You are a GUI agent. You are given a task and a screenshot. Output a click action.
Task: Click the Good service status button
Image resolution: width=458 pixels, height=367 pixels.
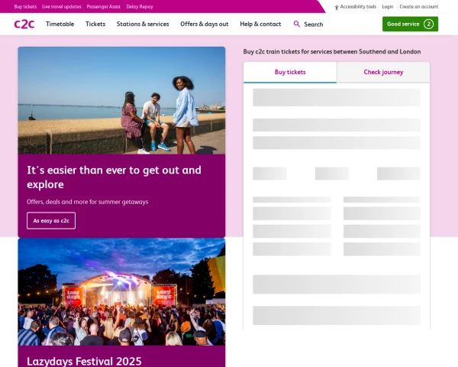click(x=410, y=24)
